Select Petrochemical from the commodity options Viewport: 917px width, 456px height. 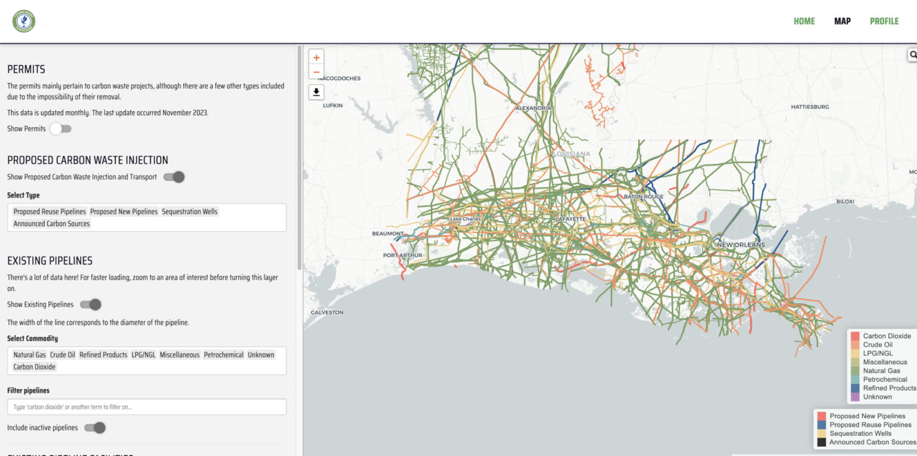(x=223, y=355)
